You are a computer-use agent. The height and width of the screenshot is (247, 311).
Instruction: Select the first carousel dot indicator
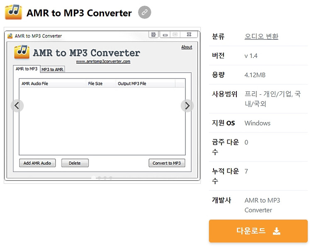point(93,178)
